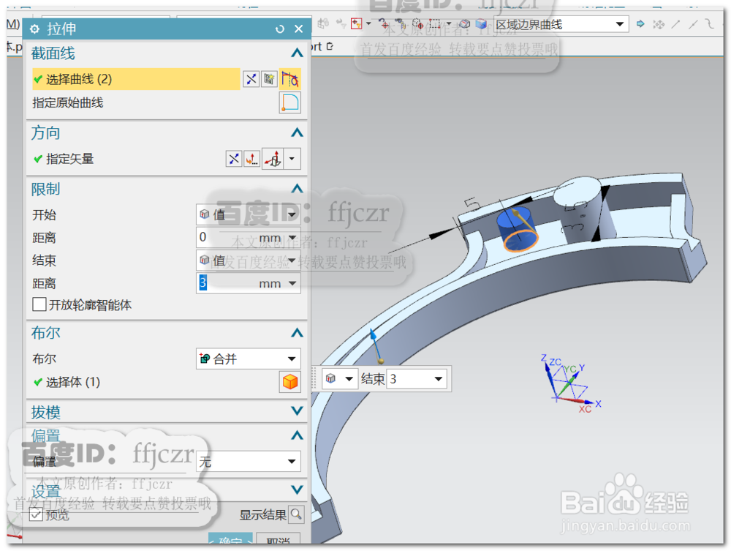Expand the 拔模 section
The height and width of the screenshot is (551, 731).
tap(296, 411)
